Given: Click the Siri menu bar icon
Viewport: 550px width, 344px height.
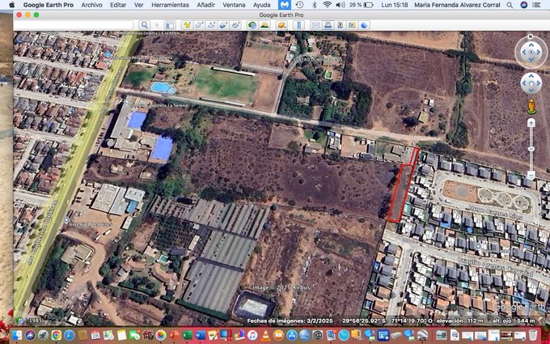Looking at the screenshot, I should (524, 5).
